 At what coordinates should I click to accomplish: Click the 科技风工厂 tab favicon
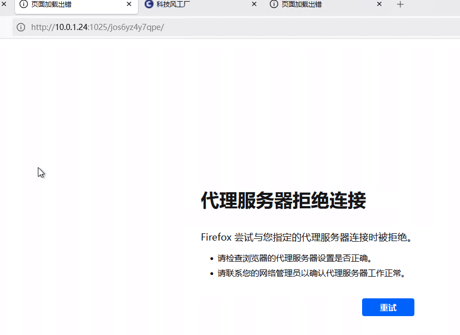(x=149, y=4)
